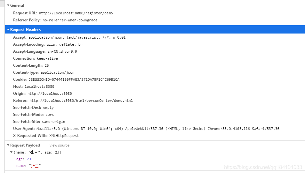Click the User-Agent header string
Viewport: 305px width, 173px height.
(158, 129)
